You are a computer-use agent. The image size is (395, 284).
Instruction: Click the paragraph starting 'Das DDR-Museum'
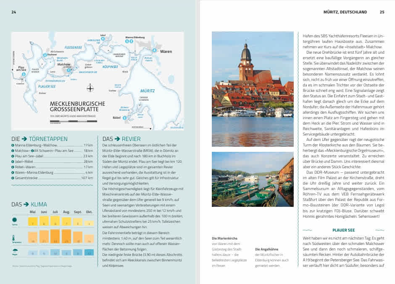coord(344,194)
